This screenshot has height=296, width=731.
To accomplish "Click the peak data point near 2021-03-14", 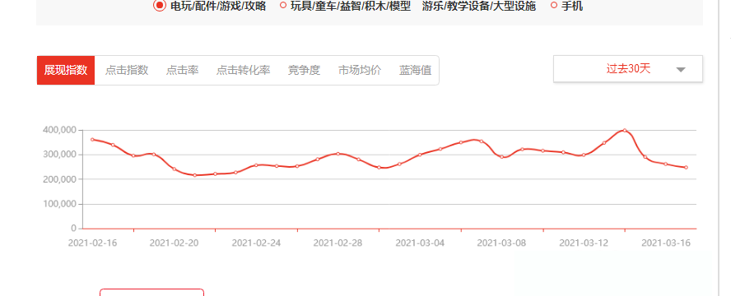I will [x=625, y=130].
